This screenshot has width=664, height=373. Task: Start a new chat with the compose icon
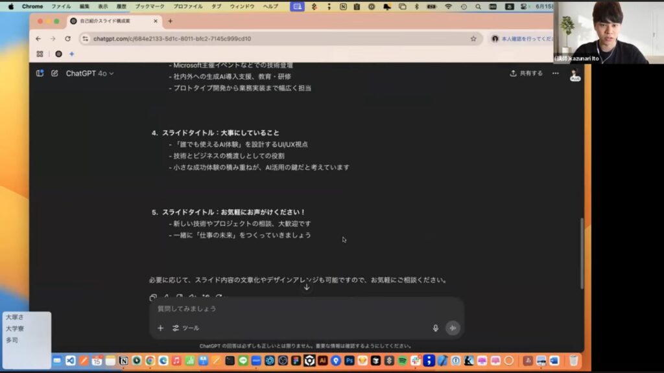(54, 73)
